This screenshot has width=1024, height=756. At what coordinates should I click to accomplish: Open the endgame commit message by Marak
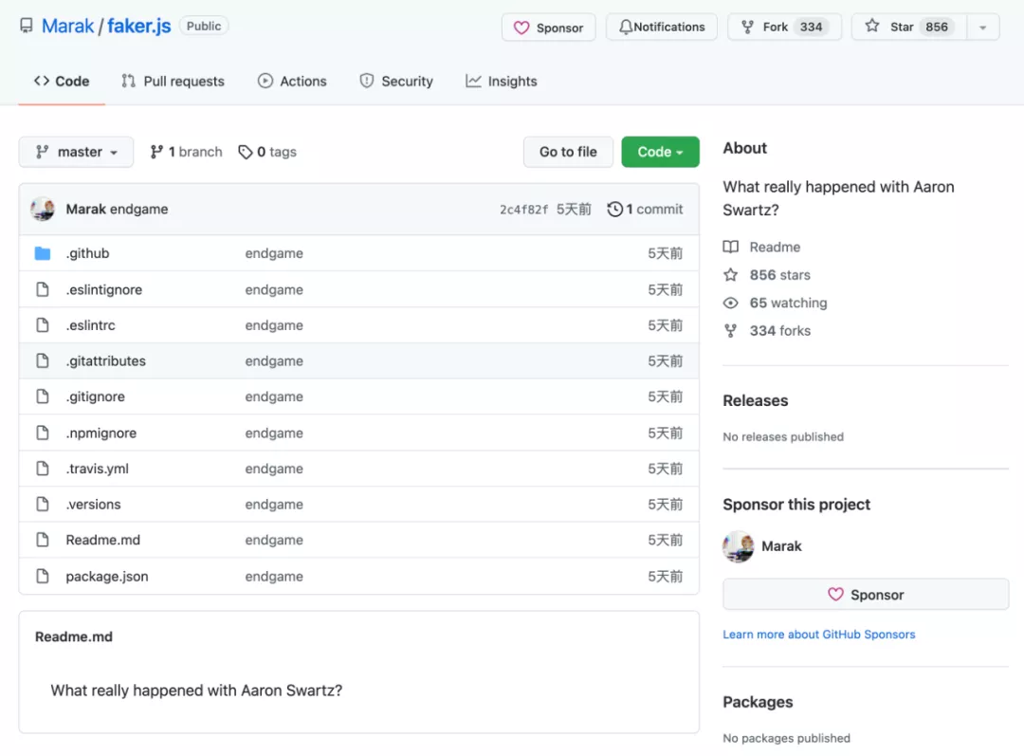click(x=139, y=209)
